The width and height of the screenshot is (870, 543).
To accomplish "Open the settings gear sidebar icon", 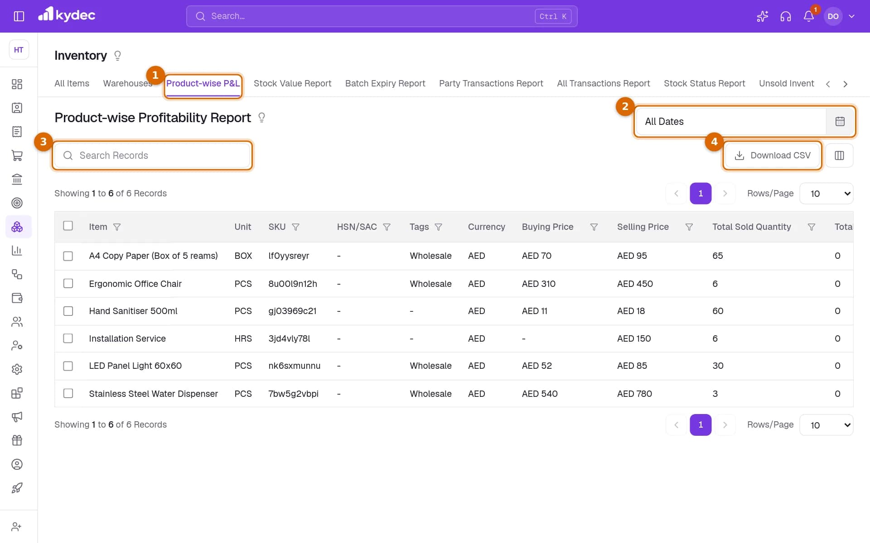I will pyautogui.click(x=17, y=369).
